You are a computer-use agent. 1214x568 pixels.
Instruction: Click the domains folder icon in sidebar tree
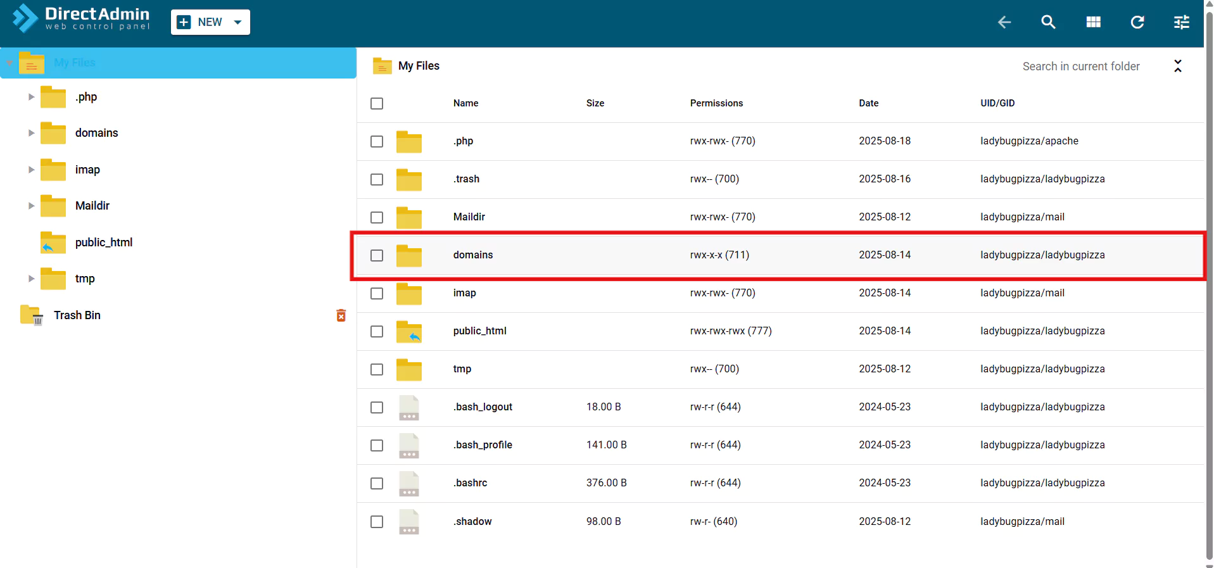[x=53, y=133]
